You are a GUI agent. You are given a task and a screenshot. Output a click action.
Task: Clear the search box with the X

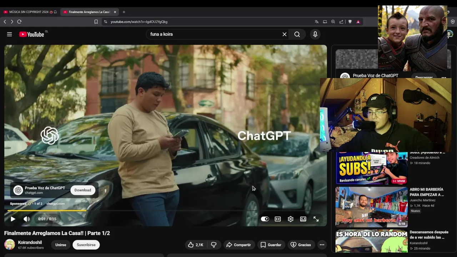coord(285,34)
